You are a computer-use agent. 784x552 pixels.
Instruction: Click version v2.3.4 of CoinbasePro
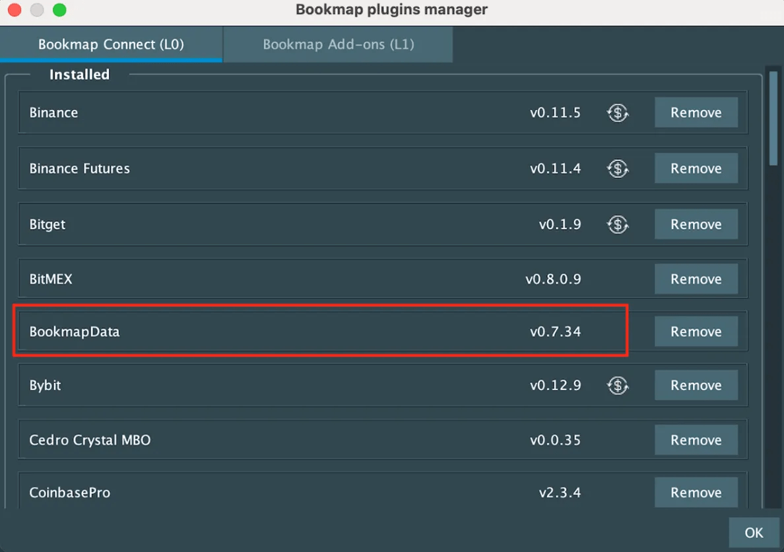pos(560,493)
